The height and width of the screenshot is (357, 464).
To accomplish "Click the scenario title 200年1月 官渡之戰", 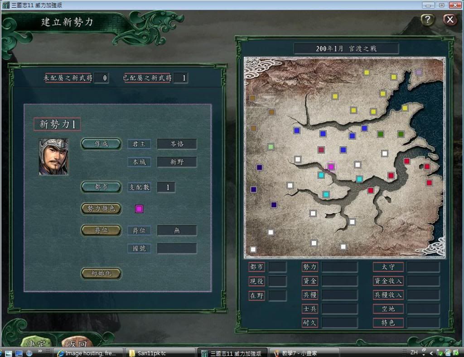I will (x=346, y=48).
